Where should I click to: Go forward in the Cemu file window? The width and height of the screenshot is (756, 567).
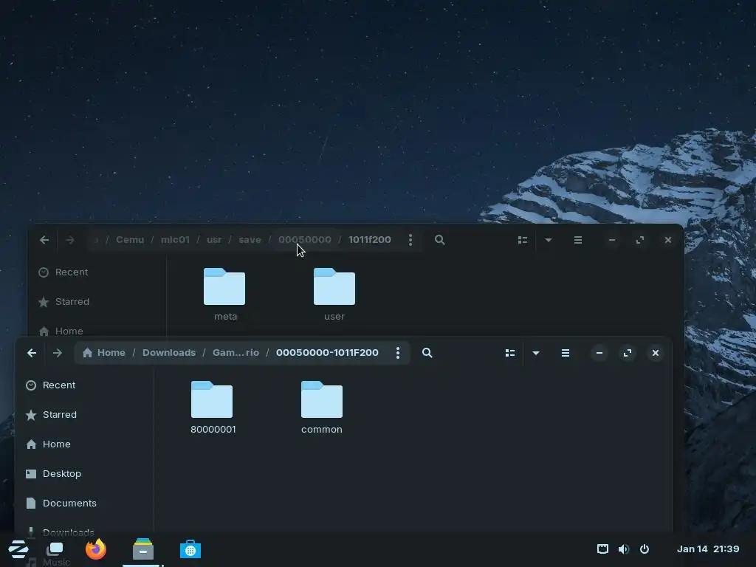[x=70, y=240]
